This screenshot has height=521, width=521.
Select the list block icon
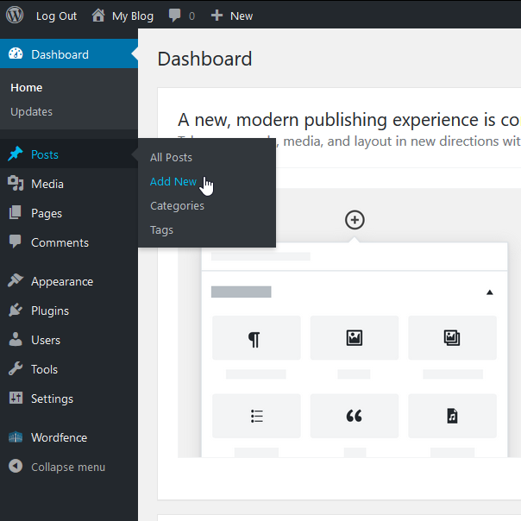(x=256, y=416)
